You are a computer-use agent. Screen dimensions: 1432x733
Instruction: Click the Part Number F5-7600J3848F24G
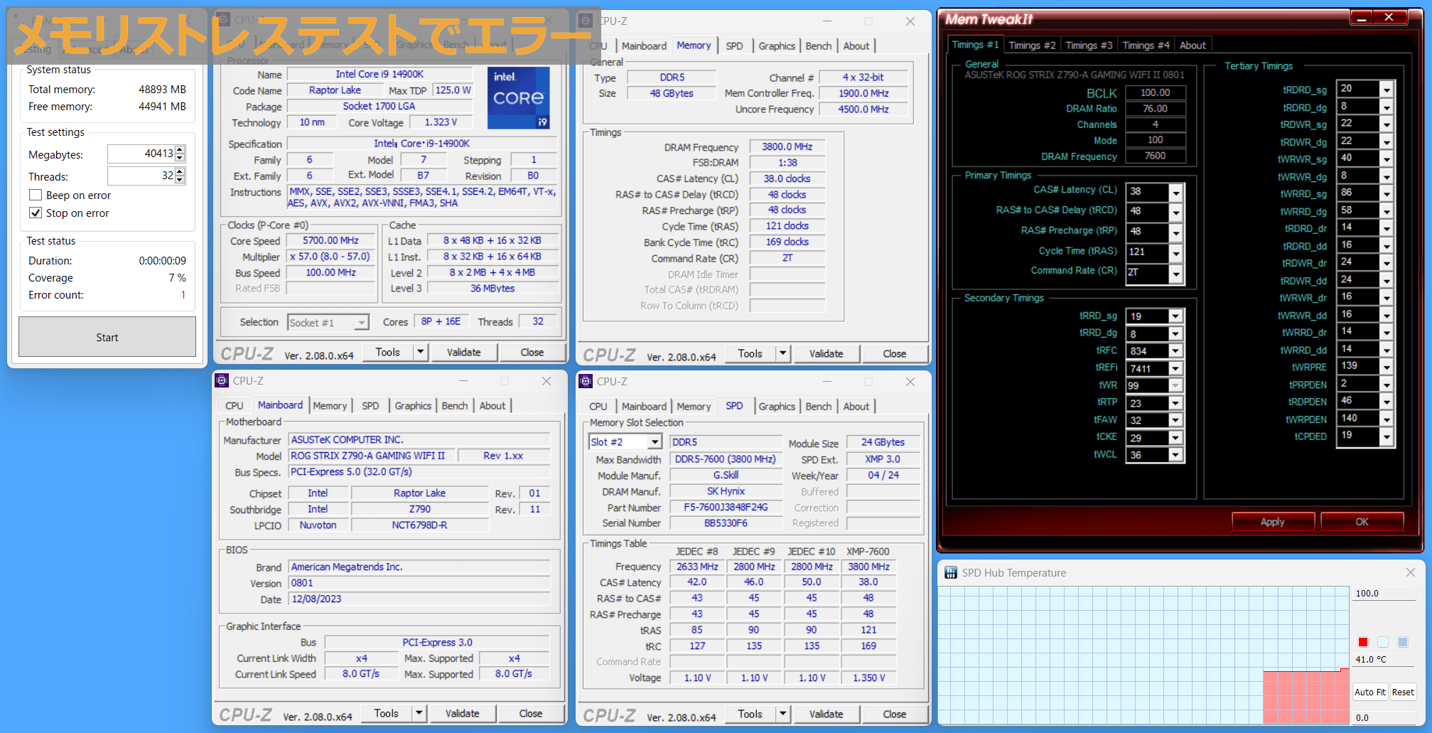click(x=726, y=507)
